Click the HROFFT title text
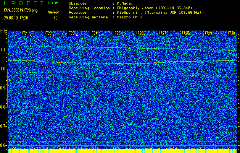Viewport: 240px width, 153px height. coord(24,3)
